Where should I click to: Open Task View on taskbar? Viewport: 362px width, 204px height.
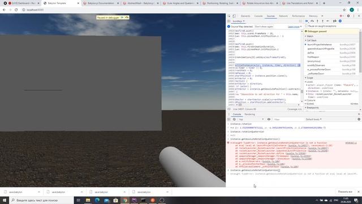78,200
